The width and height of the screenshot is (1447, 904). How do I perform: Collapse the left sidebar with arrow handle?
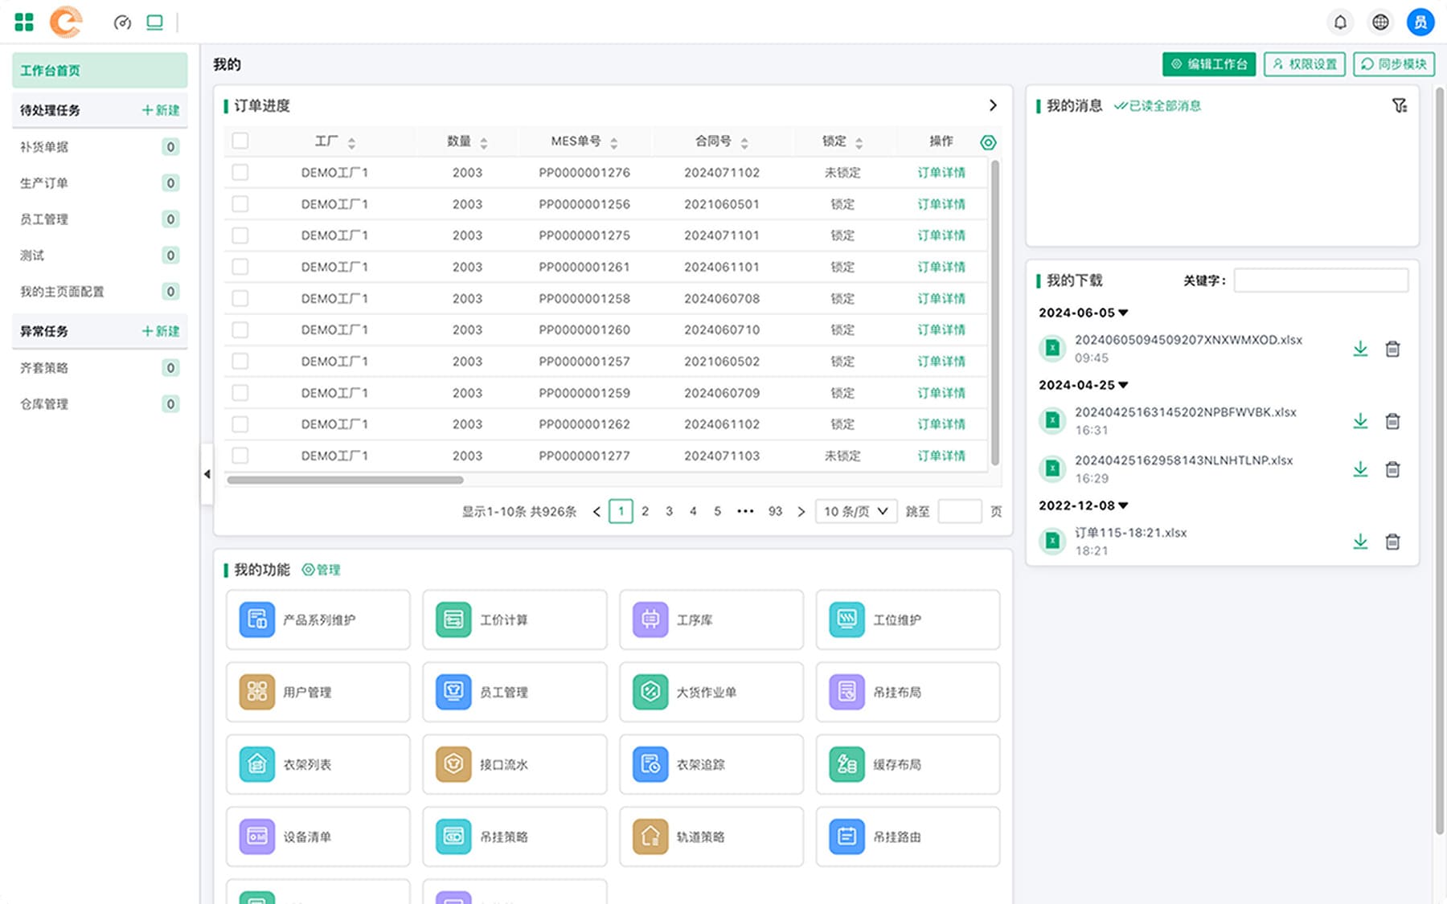click(207, 474)
